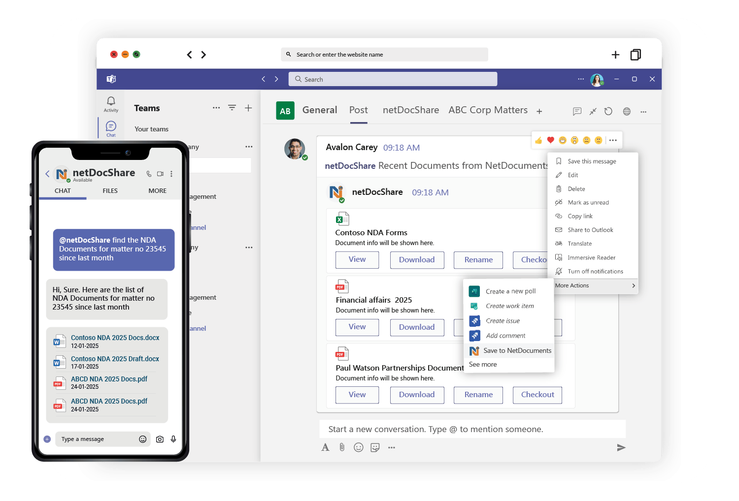Expand See more in actions submenu

pos(483,364)
